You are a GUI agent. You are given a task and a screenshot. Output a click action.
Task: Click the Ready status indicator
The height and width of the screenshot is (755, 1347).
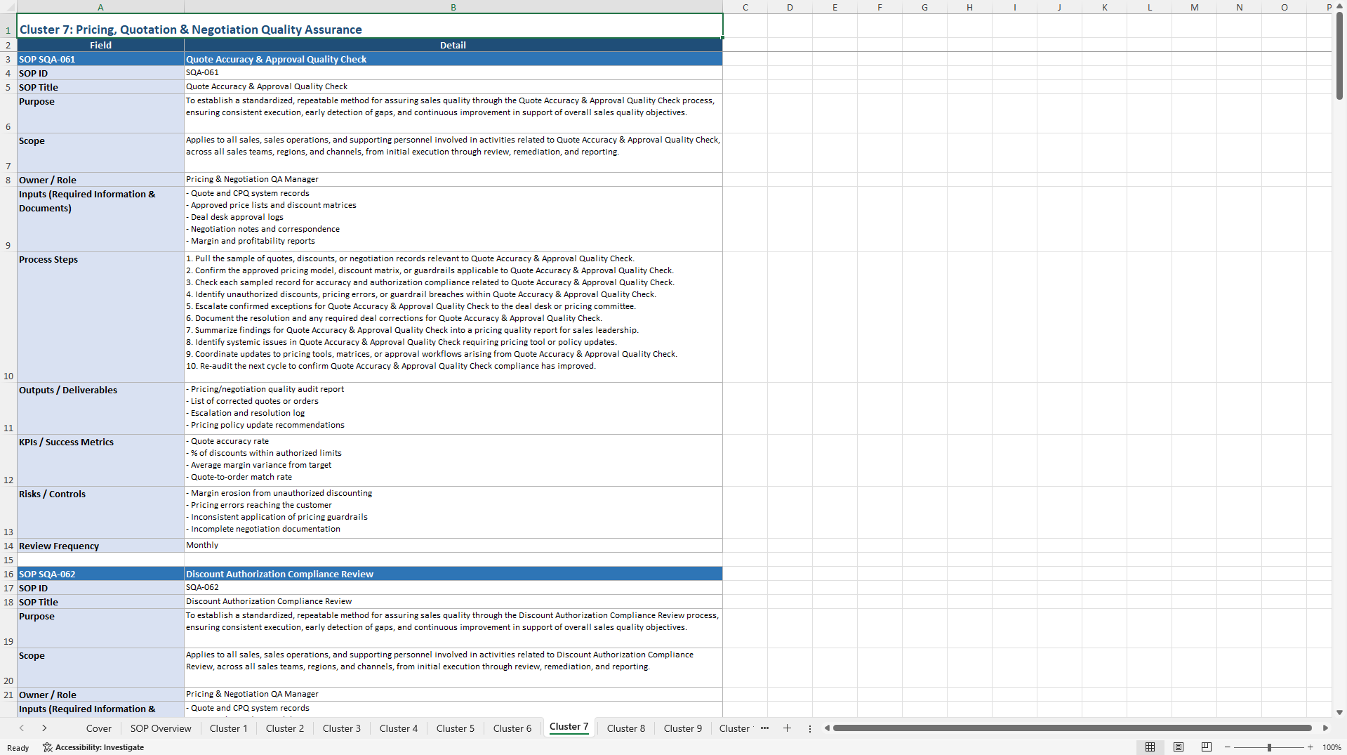click(18, 748)
